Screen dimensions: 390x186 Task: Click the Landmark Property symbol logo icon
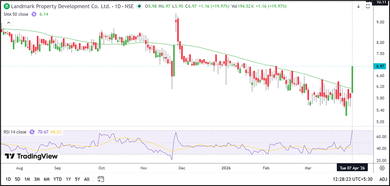tap(6, 6)
